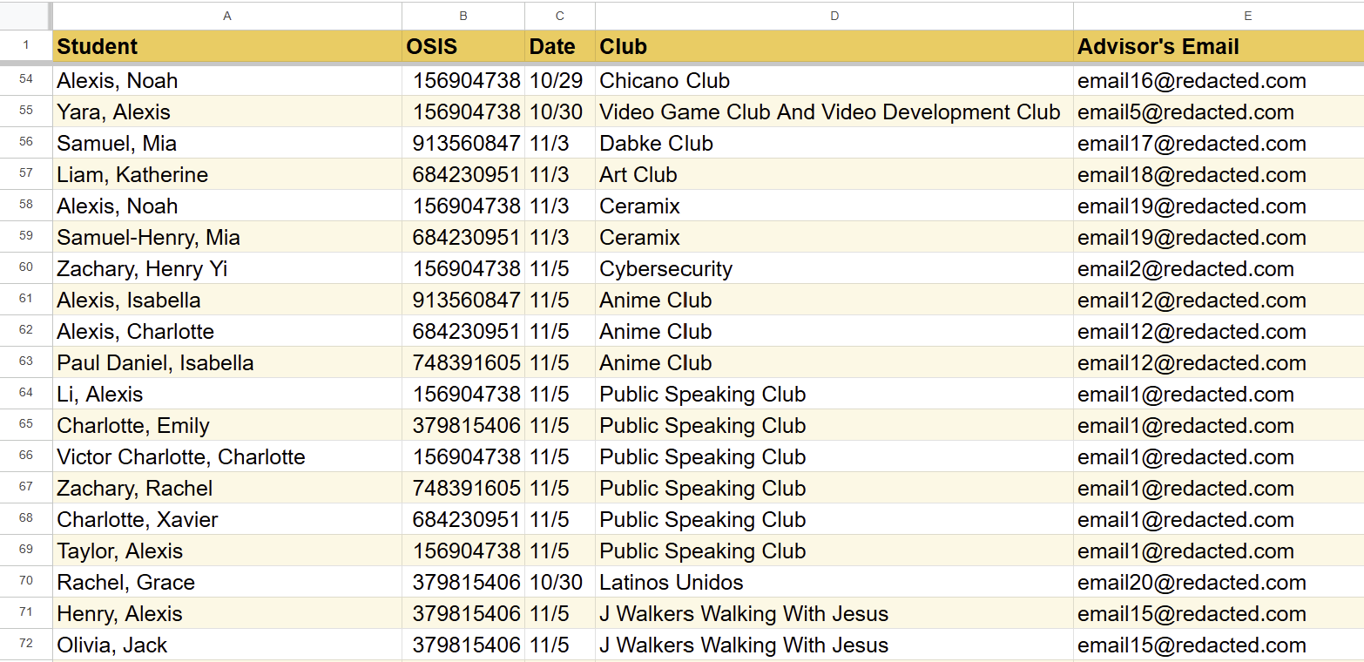Select the 'Cybersecurity' cell

(834, 268)
